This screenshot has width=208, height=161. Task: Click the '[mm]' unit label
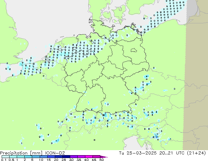click(x=36, y=153)
